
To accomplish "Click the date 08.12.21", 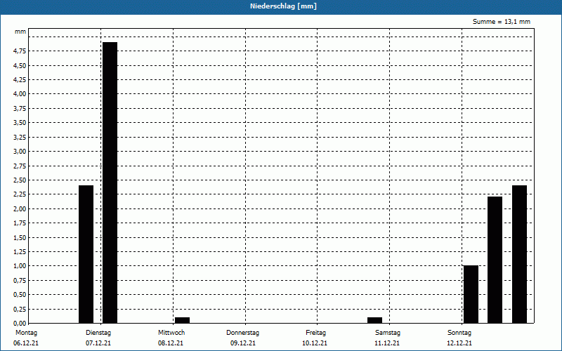I will coord(171,343).
